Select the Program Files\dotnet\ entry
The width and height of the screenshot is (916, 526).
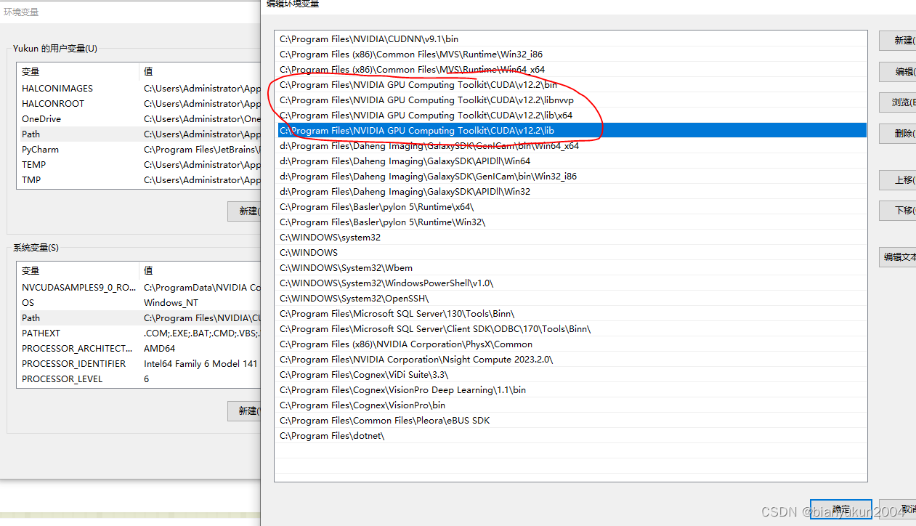pyautogui.click(x=571, y=436)
